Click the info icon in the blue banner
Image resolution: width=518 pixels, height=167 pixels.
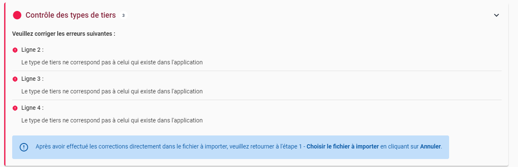pyautogui.click(x=24, y=147)
